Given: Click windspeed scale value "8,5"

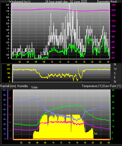Looking at the screenshot, I should click(x=8, y=5).
